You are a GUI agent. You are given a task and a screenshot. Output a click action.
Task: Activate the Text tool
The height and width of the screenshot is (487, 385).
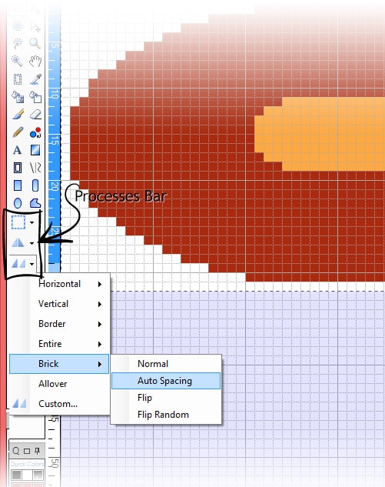click(18, 150)
